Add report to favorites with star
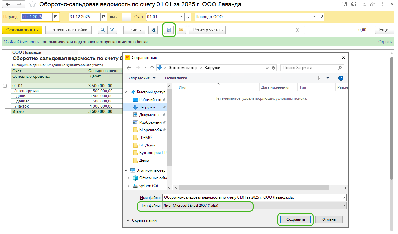Viewport: 398px width, 234px height. [32, 4]
